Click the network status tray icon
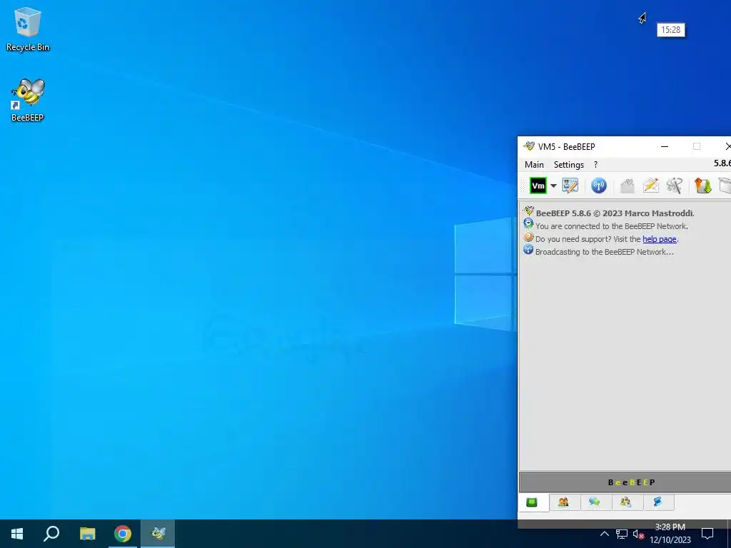This screenshot has height=548, width=731. click(x=622, y=534)
